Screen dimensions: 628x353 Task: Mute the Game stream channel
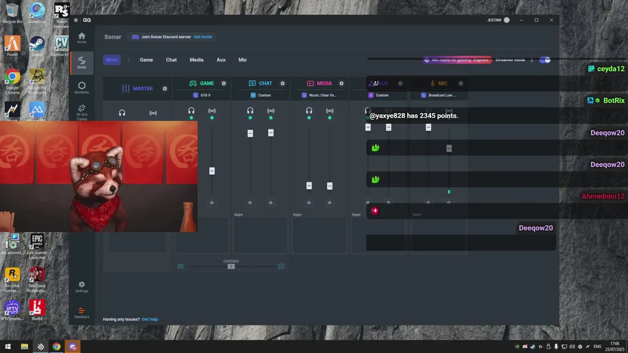(212, 202)
